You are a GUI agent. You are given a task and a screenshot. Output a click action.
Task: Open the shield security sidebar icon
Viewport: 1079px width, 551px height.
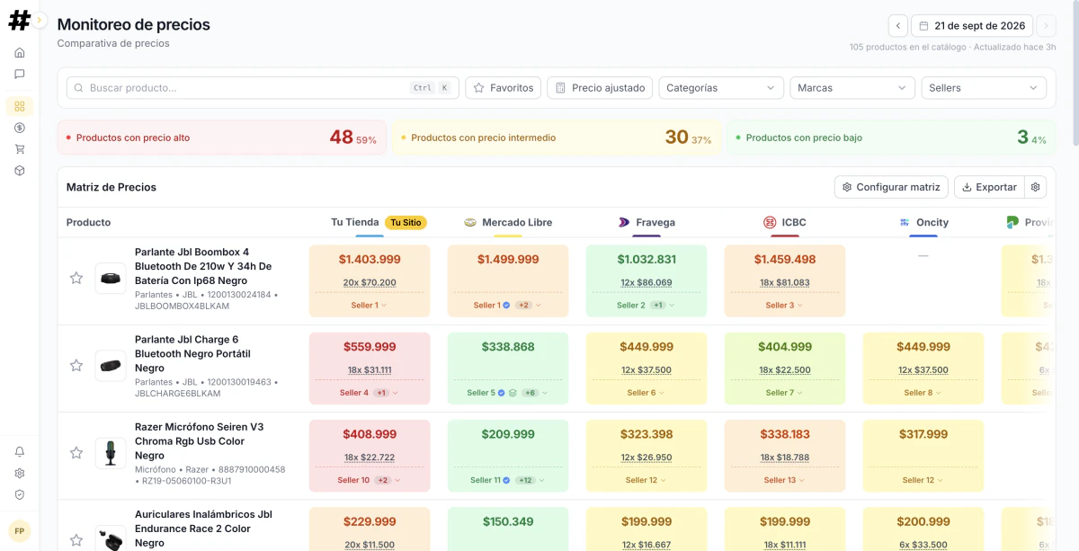tap(20, 494)
